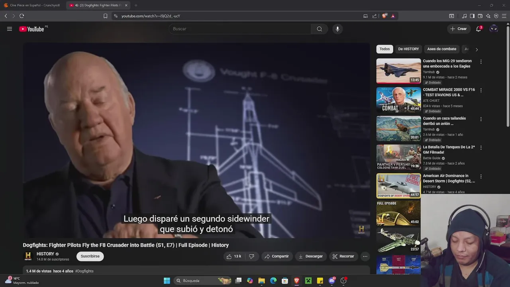Click the search magnifier button
Screen dimensions: 510x287
[x=319, y=29]
